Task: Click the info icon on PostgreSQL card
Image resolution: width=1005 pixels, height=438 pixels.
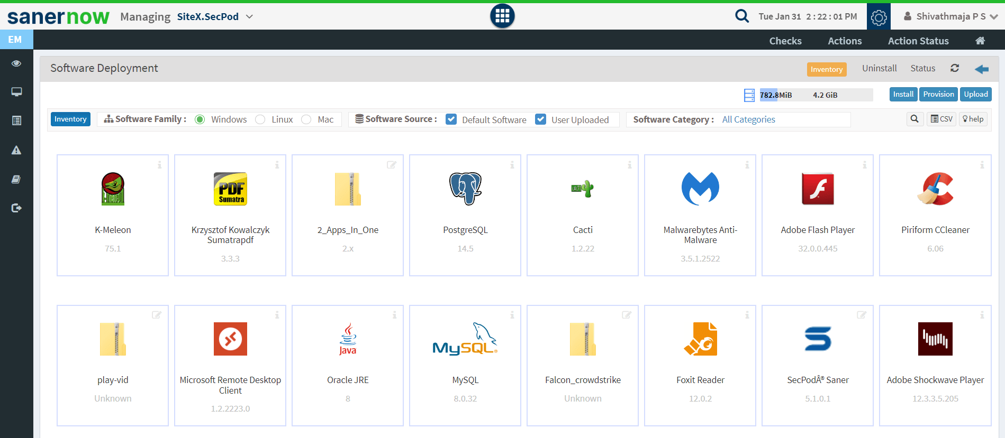Action: click(512, 165)
